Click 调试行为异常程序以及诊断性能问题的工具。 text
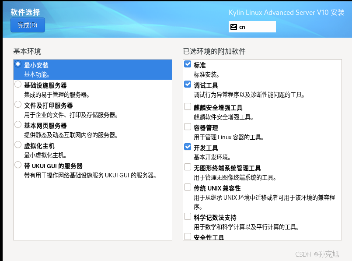Image resolution: width=352 pixels, height=261 pixels. click(x=249, y=95)
